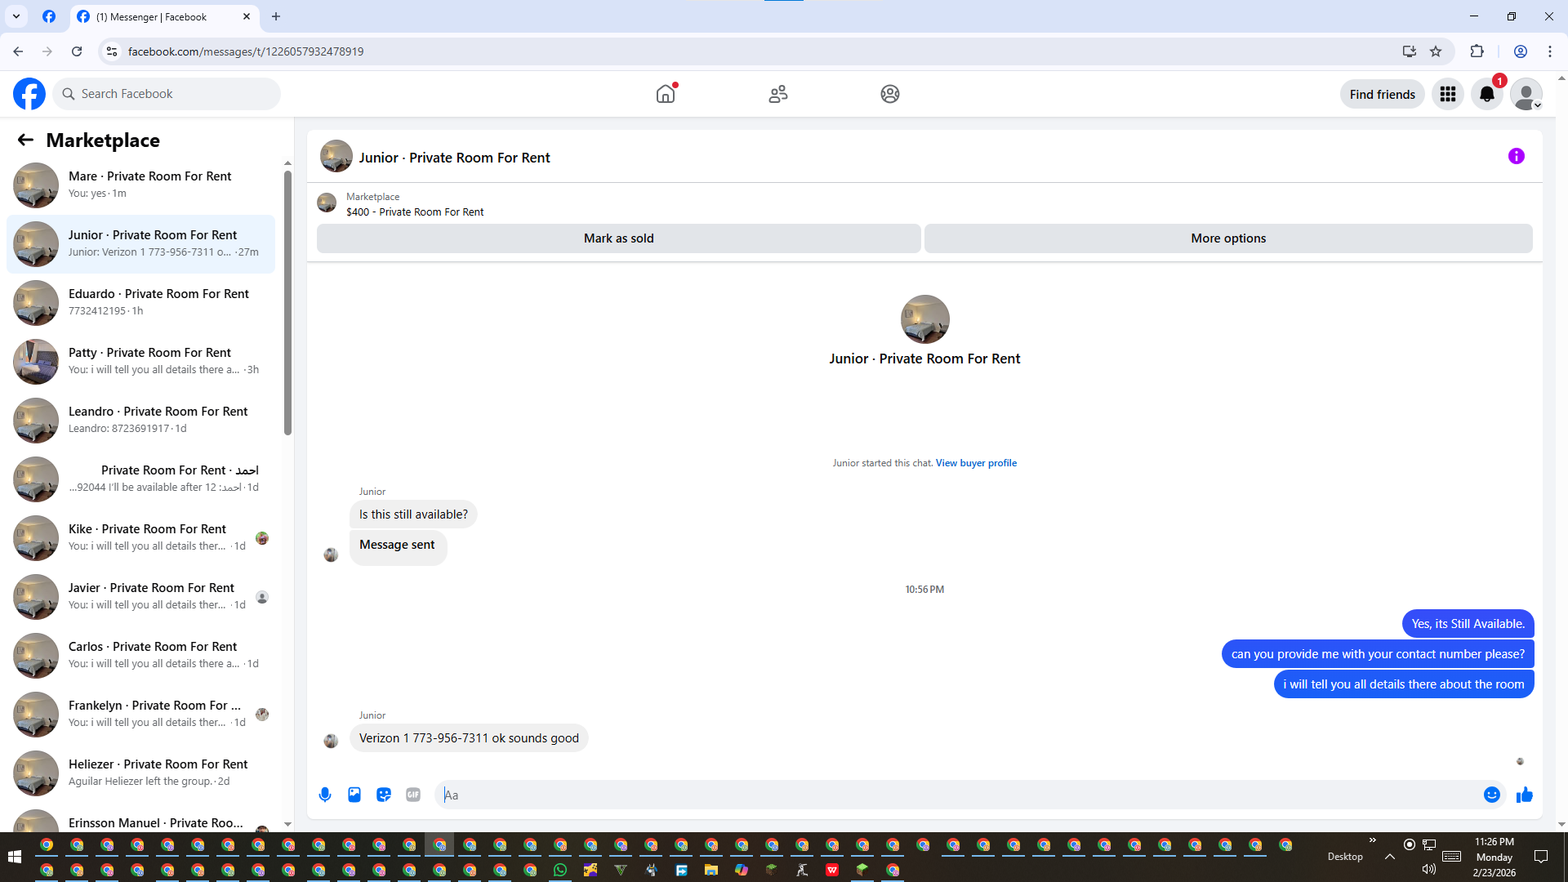This screenshot has height=882, width=1568.
Task: Open Facebook notifications bell
Action: [x=1487, y=94]
